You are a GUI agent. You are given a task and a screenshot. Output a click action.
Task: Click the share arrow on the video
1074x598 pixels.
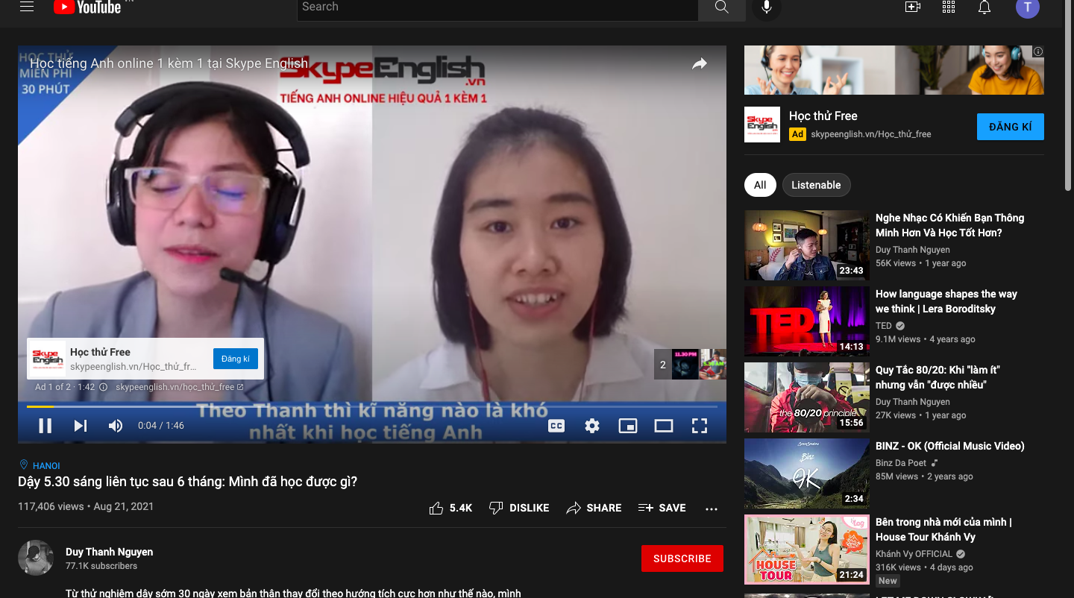(699, 64)
